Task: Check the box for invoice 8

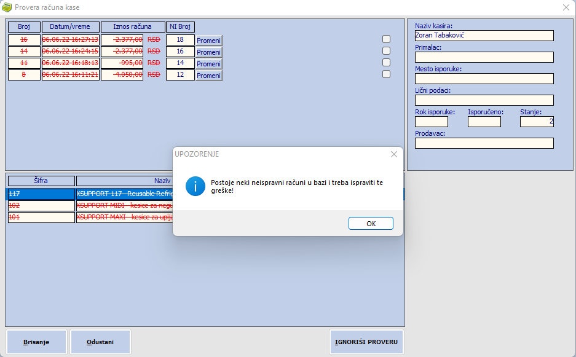Action: point(387,74)
